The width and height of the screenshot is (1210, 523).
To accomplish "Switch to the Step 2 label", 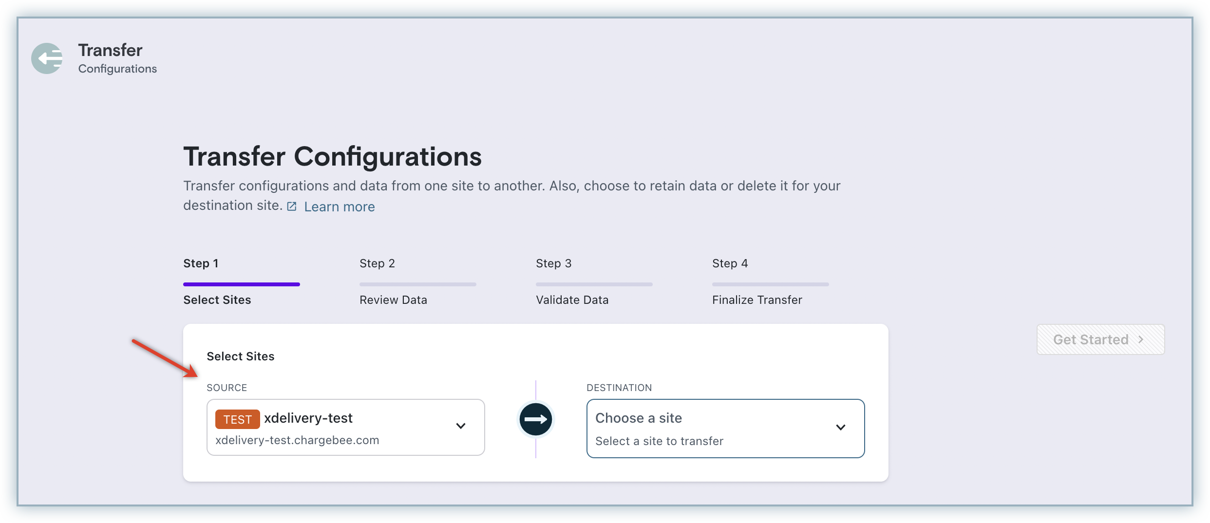I will click(x=377, y=263).
